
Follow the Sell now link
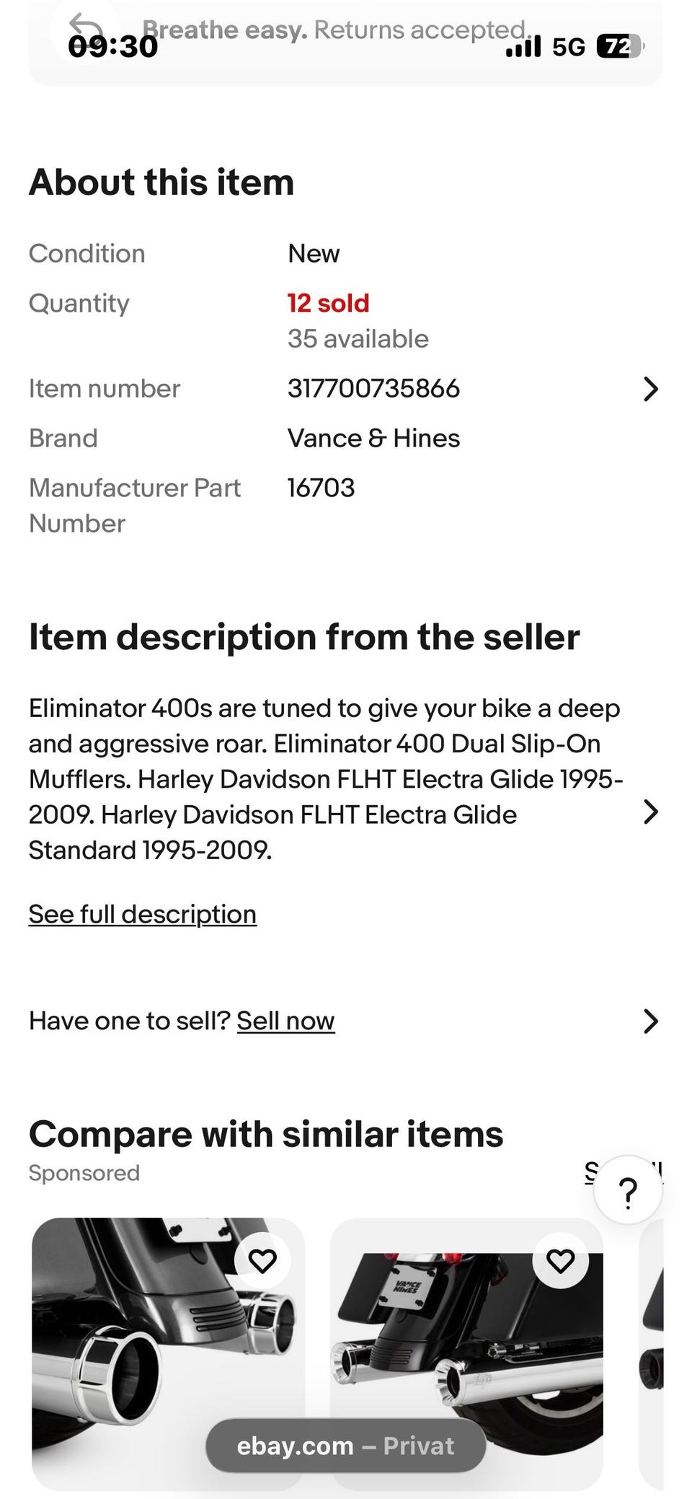coord(285,1021)
